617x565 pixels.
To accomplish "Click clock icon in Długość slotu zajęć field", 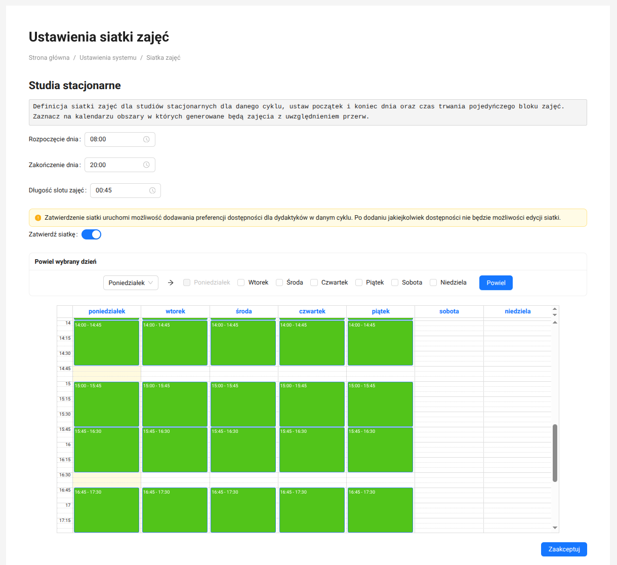I will (x=152, y=190).
